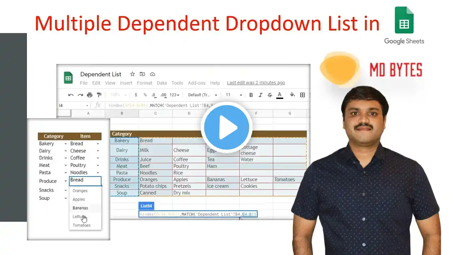Open the Snacks category dropdown arrow

click(65, 190)
